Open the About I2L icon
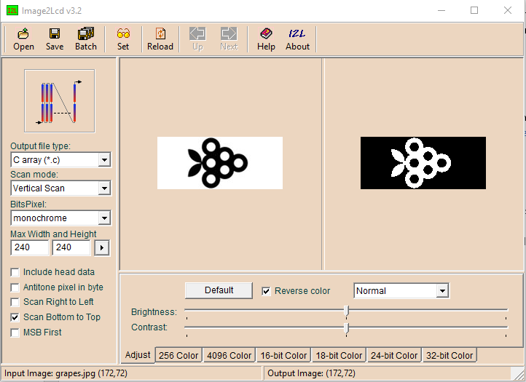The height and width of the screenshot is (382, 526). coord(297,39)
